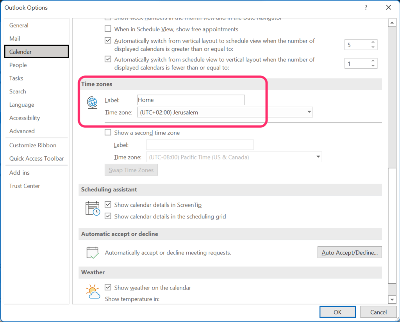The width and height of the screenshot is (400, 322).
Task: Enable Show a second time zone
Action: (x=108, y=132)
